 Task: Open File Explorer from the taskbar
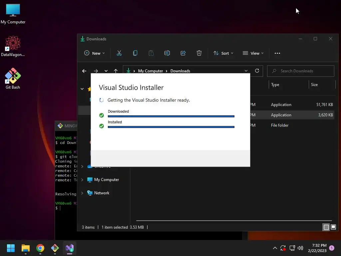(x=25, y=248)
